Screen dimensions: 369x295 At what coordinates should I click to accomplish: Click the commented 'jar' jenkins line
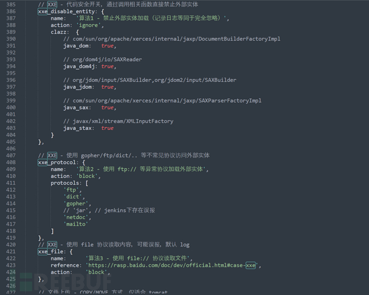[109, 211]
